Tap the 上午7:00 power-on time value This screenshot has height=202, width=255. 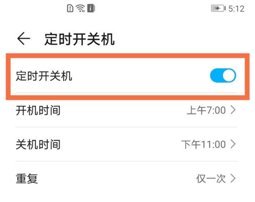206,111
